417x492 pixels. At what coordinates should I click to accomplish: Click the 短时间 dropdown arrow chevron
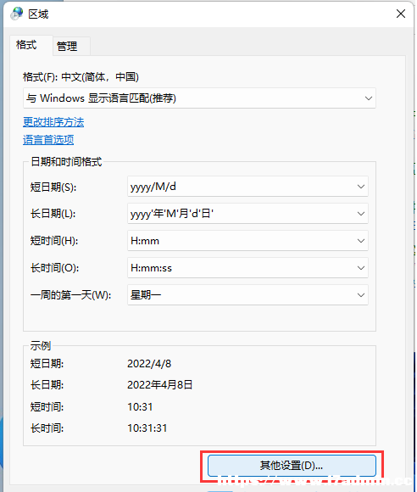(361, 241)
